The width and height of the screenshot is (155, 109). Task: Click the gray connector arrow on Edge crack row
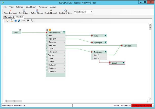coord(64,52)
